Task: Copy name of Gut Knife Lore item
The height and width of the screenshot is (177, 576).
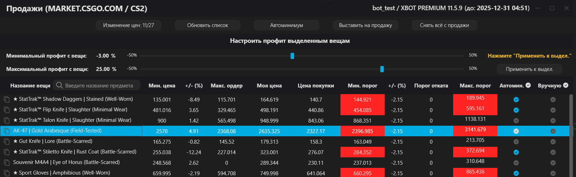Action: [x=7, y=142]
